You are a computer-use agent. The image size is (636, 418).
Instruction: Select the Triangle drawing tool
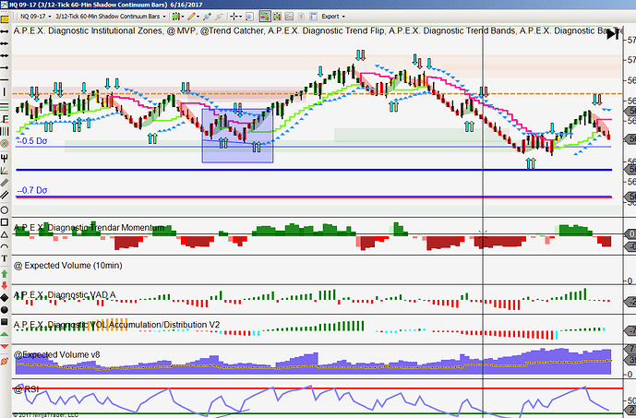tap(5, 234)
